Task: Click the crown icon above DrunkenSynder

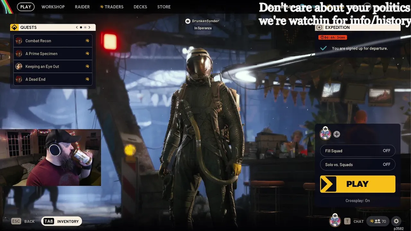Action: 188,21
